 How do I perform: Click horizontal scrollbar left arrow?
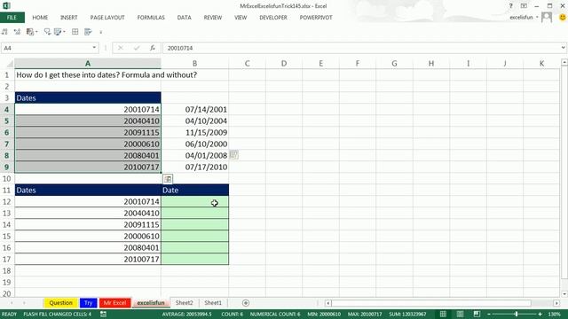tap(327, 303)
